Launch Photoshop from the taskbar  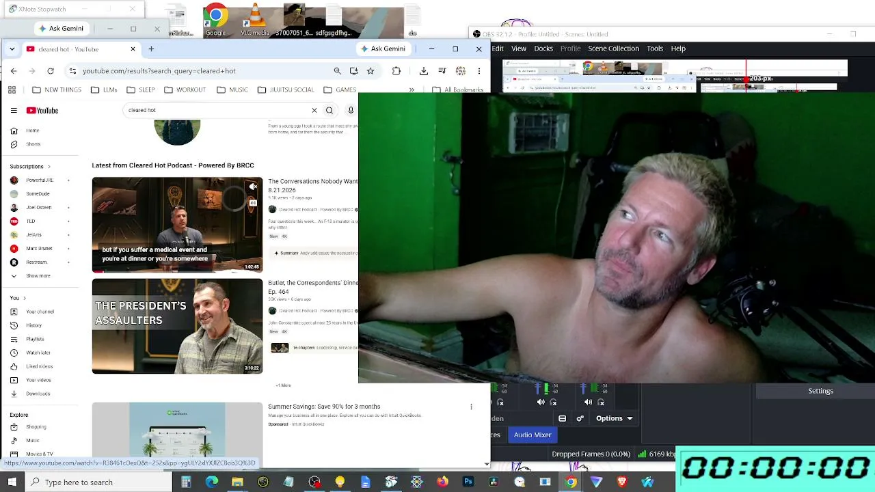tap(468, 482)
